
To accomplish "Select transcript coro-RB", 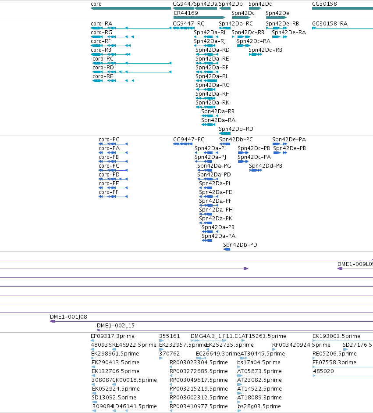I will pyautogui.click(x=101, y=50).
